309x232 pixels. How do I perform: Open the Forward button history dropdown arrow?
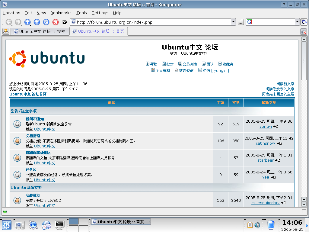pyautogui.click(x=21, y=25)
